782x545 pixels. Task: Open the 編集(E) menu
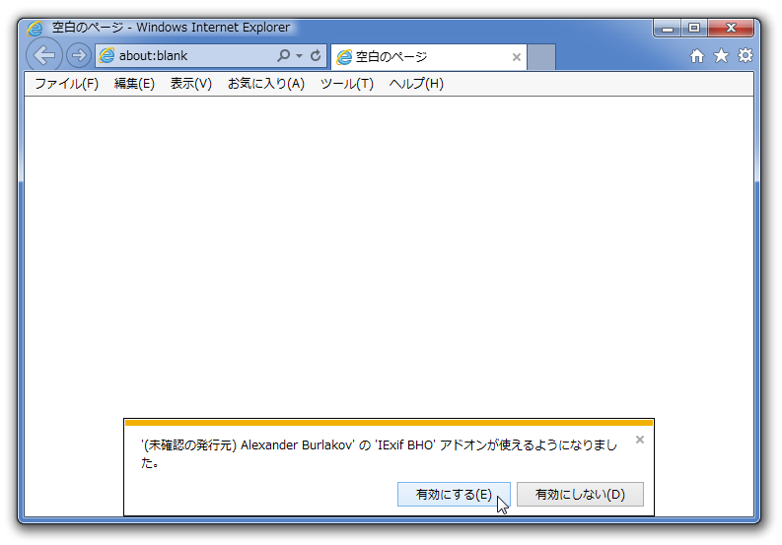[x=134, y=83]
